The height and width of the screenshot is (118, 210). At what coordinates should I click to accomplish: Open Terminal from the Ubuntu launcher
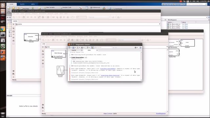point(3,35)
